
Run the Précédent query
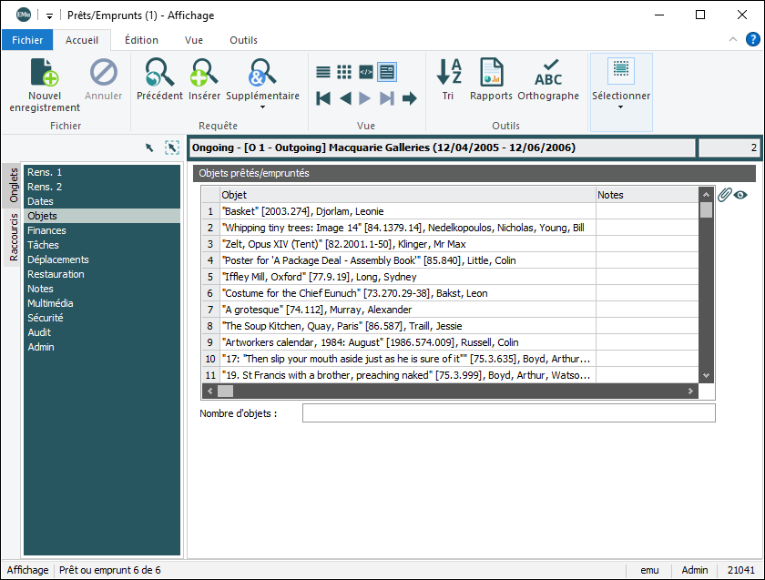[x=159, y=73]
